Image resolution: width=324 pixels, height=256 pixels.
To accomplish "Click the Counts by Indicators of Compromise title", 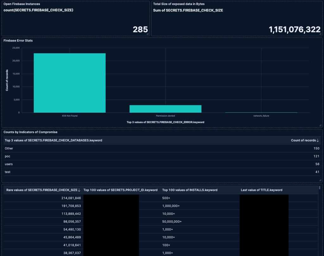I will pyautogui.click(x=30, y=132).
